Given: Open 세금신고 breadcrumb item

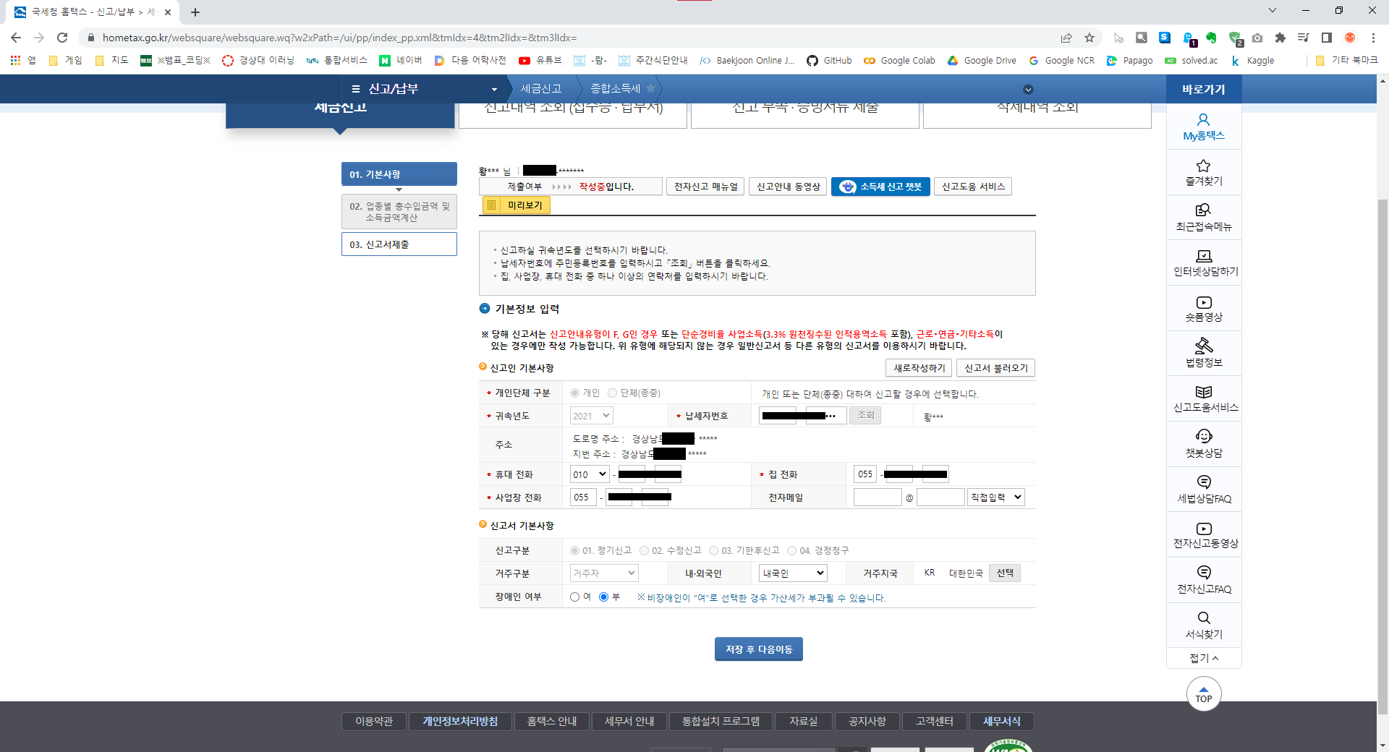Looking at the screenshot, I should (541, 88).
